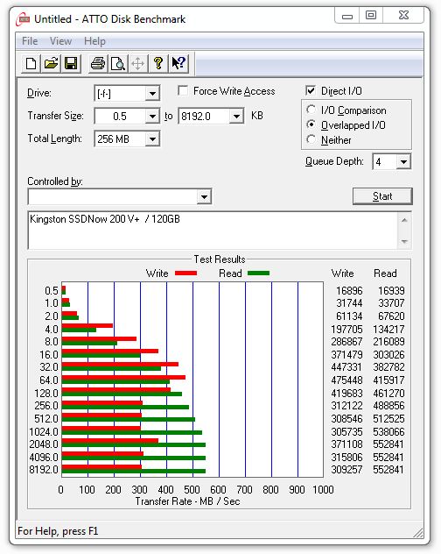Viewport: 441px width, 554px height.
Task: Open the Total Length 256 MB dropdown
Action: (x=152, y=138)
